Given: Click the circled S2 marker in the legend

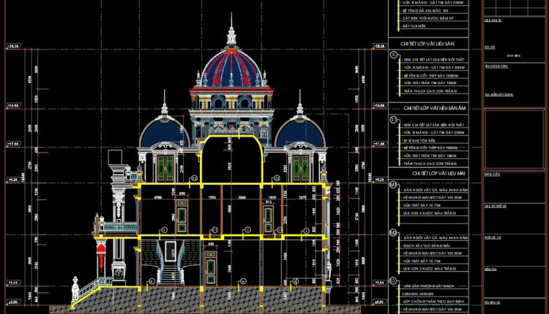Looking at the screenshot, I should 393,281.
